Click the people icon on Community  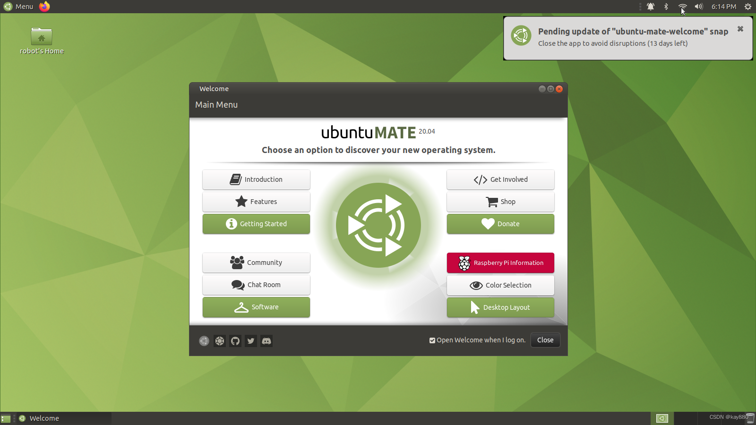[x=237, y=263]
